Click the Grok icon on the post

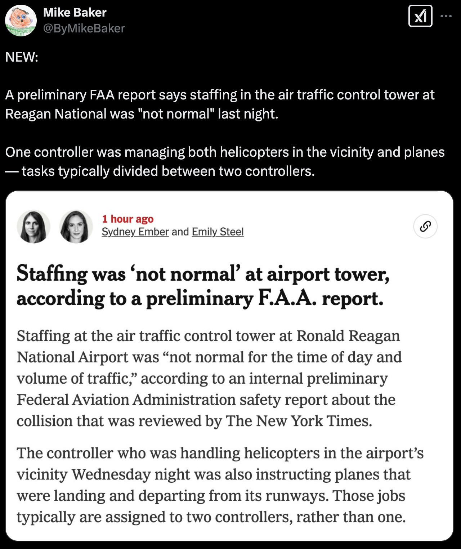420,16
